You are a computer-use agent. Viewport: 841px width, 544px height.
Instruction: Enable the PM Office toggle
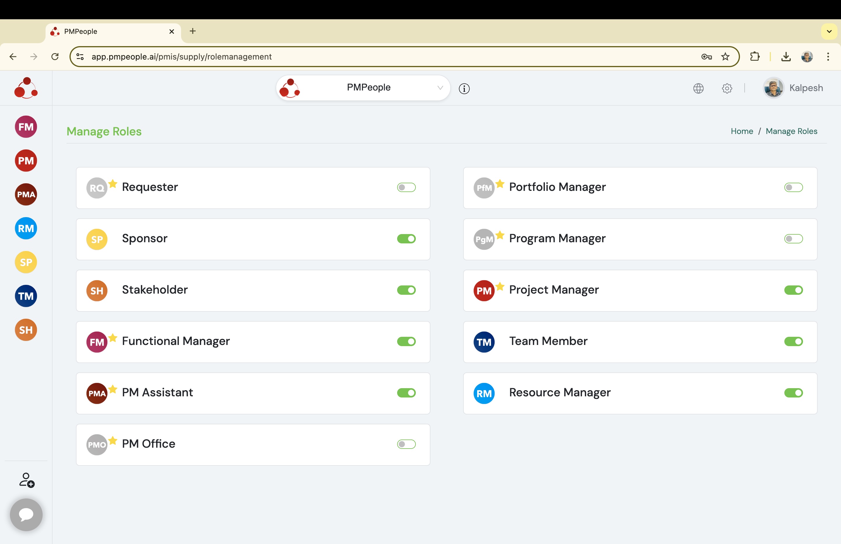pos(406,444)
